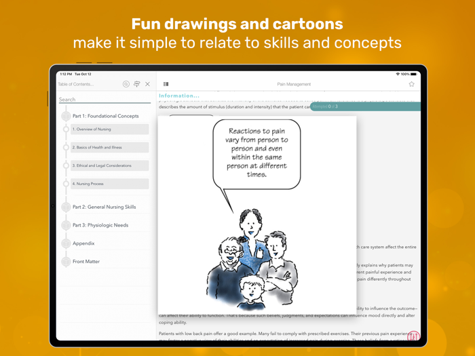Screen dimensions: 475x356
Task: Click the cartoon family illustration
Action: pos(252,260)
